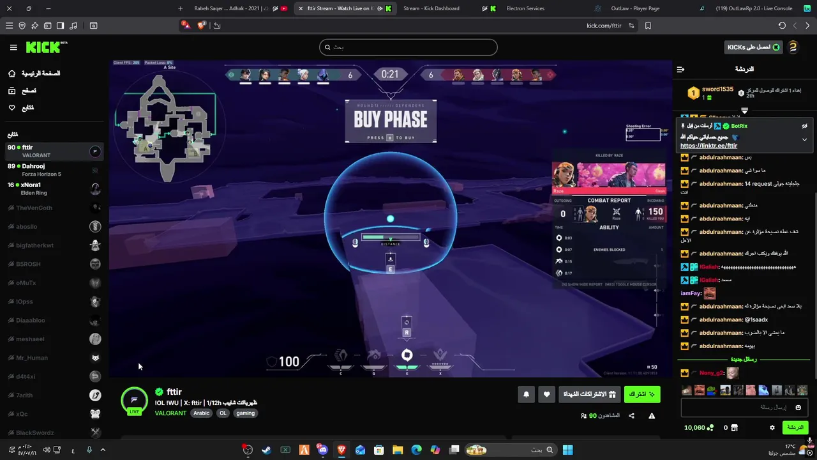Click the Gift Subscriptions button
The height and width of the screenshot is (460, 817).
point(589,394)
